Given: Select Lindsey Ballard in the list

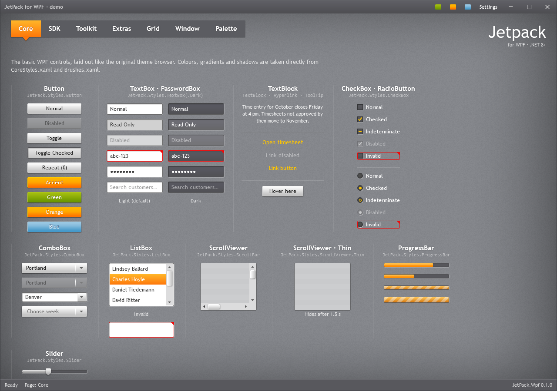Looking at the screenshot, I should pyautogui.click(x=138, y=269).
